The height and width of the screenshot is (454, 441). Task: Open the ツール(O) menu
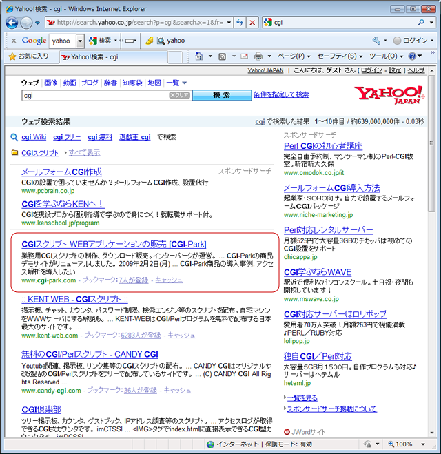pos(386,56)
